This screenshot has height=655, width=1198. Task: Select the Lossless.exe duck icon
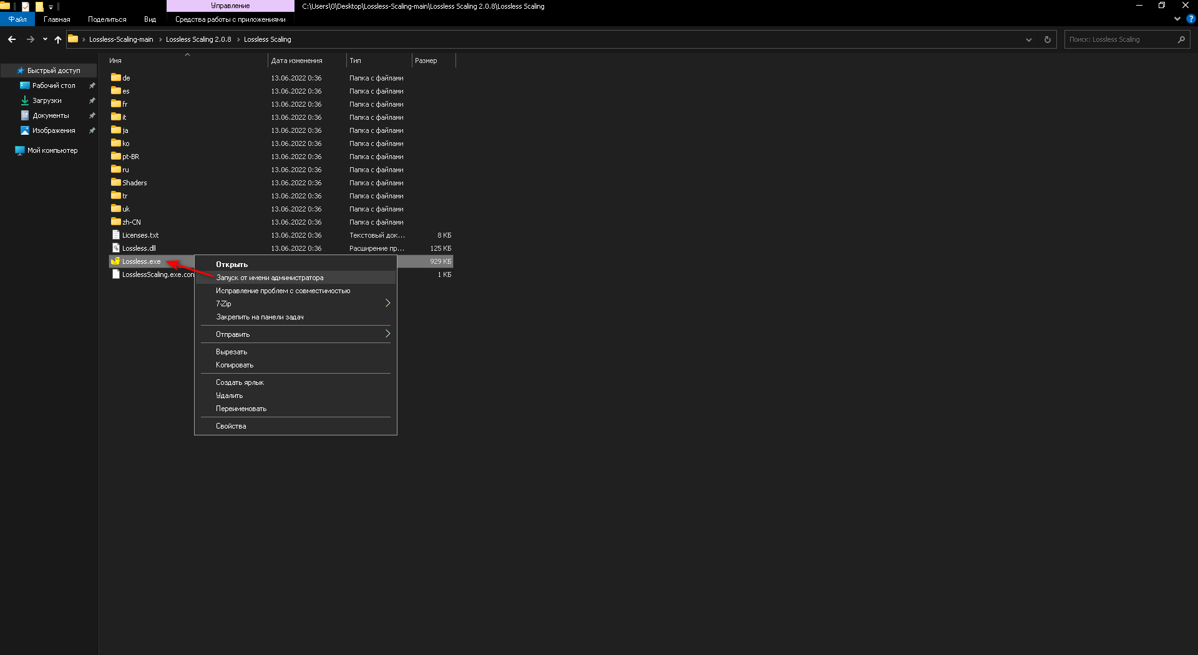click(x=116, y=261)
